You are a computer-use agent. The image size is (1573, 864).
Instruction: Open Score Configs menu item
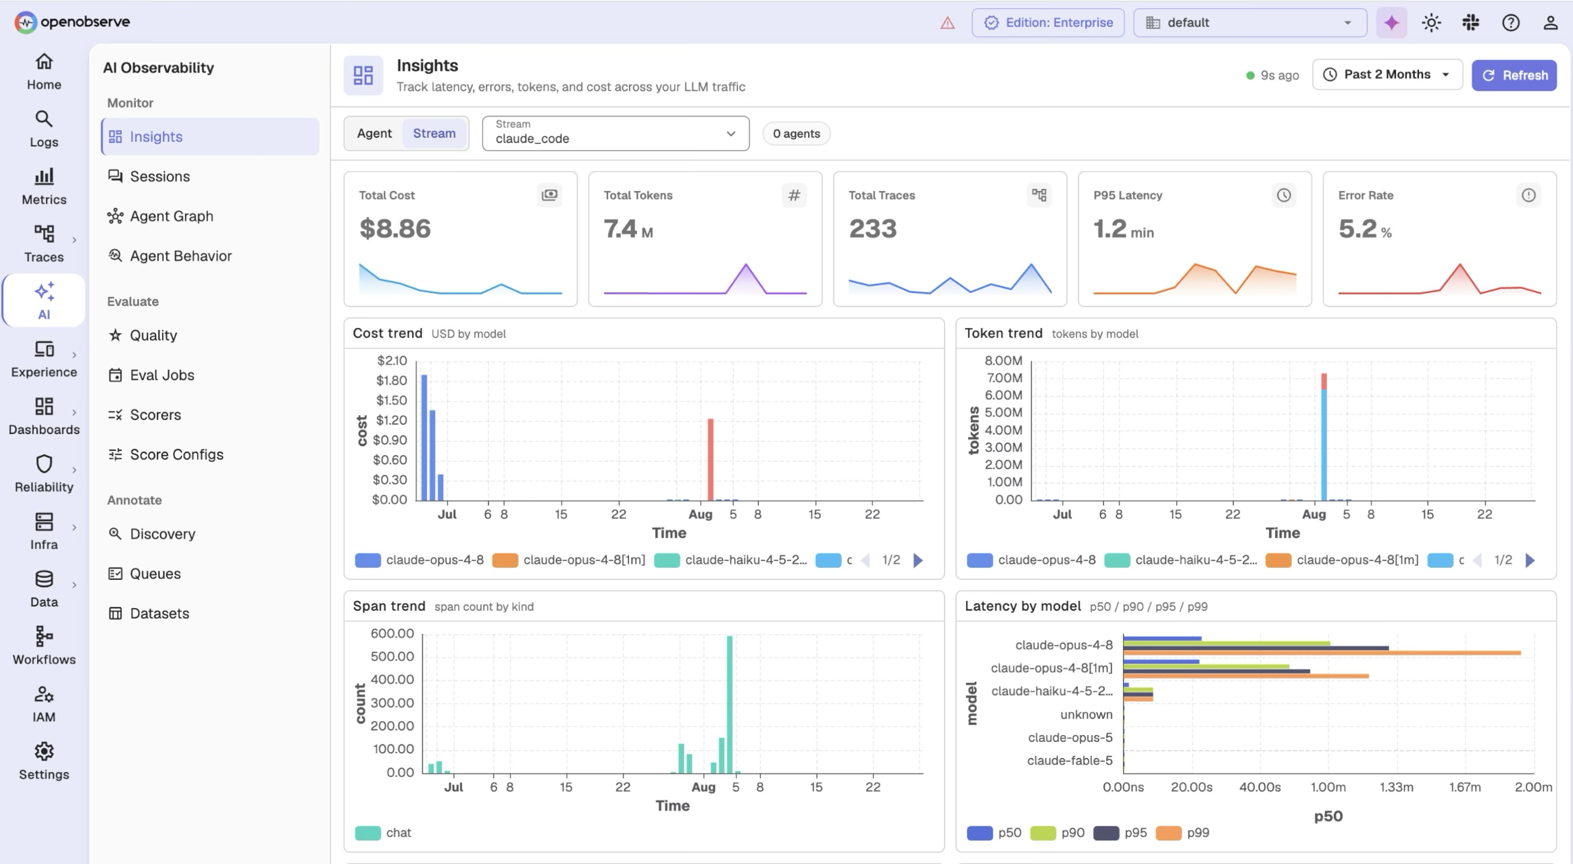[x=210, y=454]
